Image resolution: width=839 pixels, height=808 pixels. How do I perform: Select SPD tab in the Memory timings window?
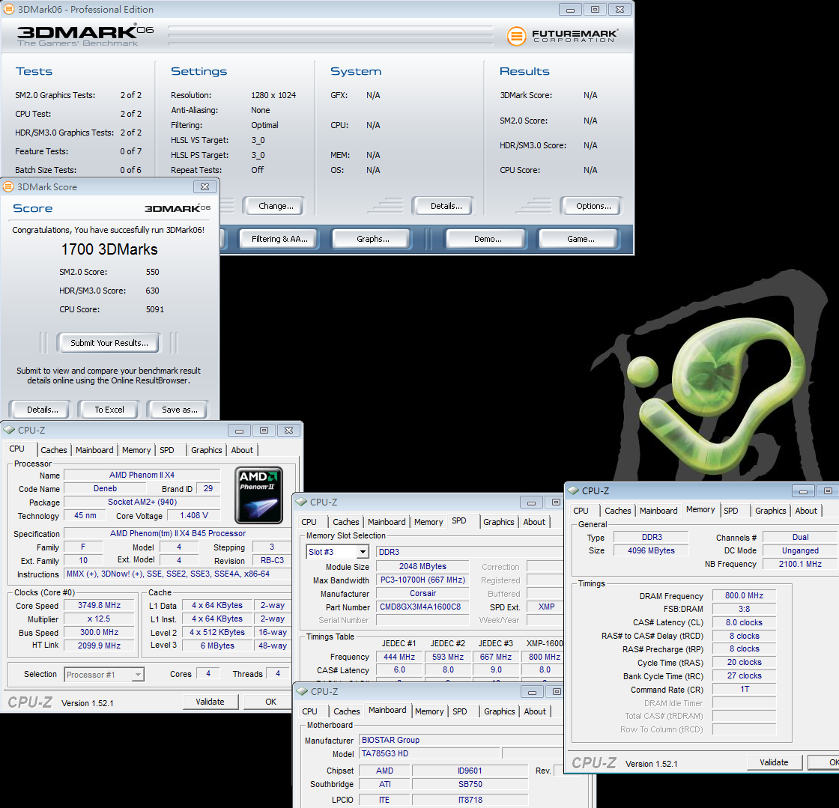731,510
